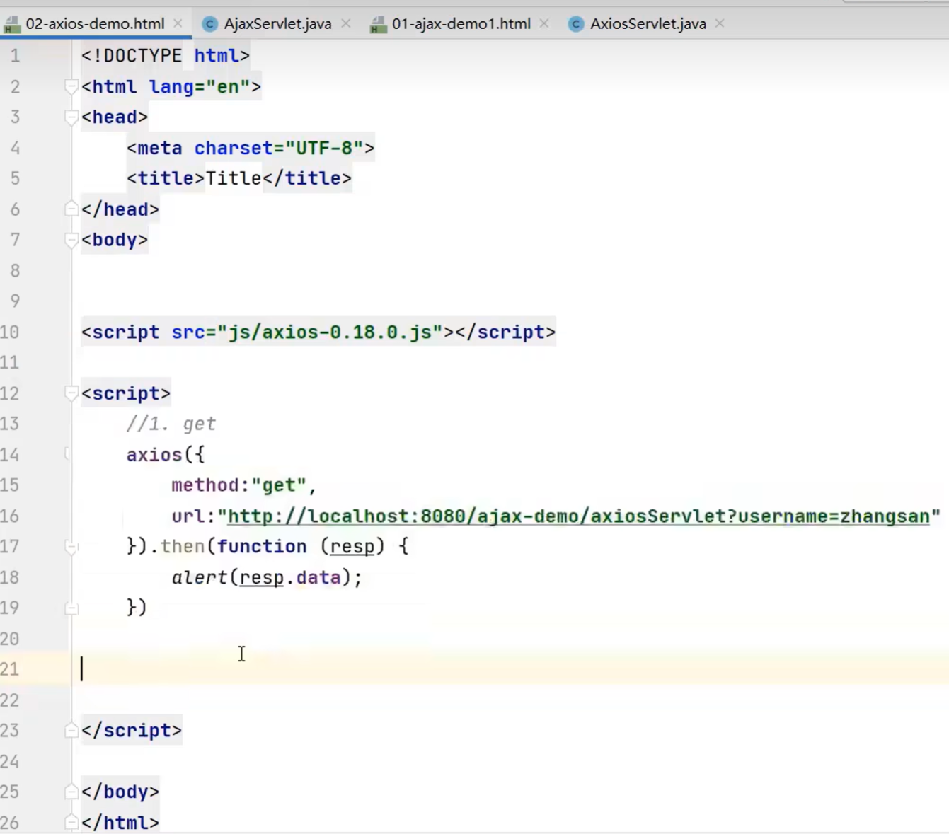Open the AxiosServlet.java tab
Image resolution: width=949 pixels, height=834 pixels.
tap(648, 23)
